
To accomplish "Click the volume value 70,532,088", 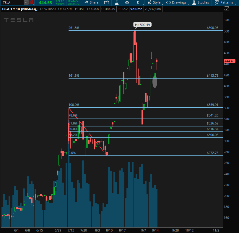I will tap(153, 9).
